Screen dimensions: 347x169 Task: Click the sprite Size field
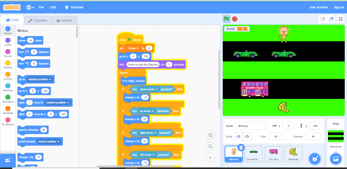point(276,136)
